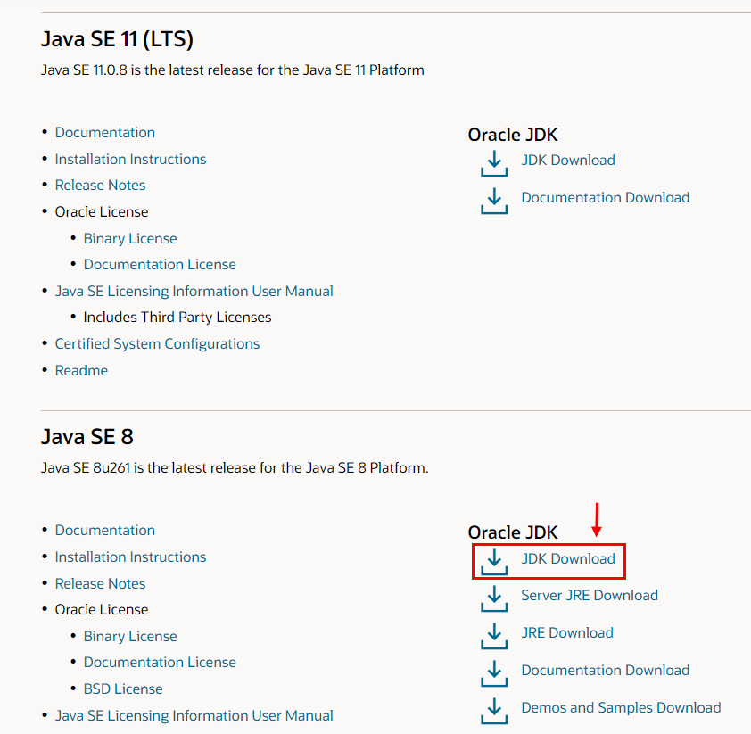The width and height of the screenshot is (751, 734).
Task: Click the Java SE 11.0.8 latest release text
Action: (x=233, y=70)
